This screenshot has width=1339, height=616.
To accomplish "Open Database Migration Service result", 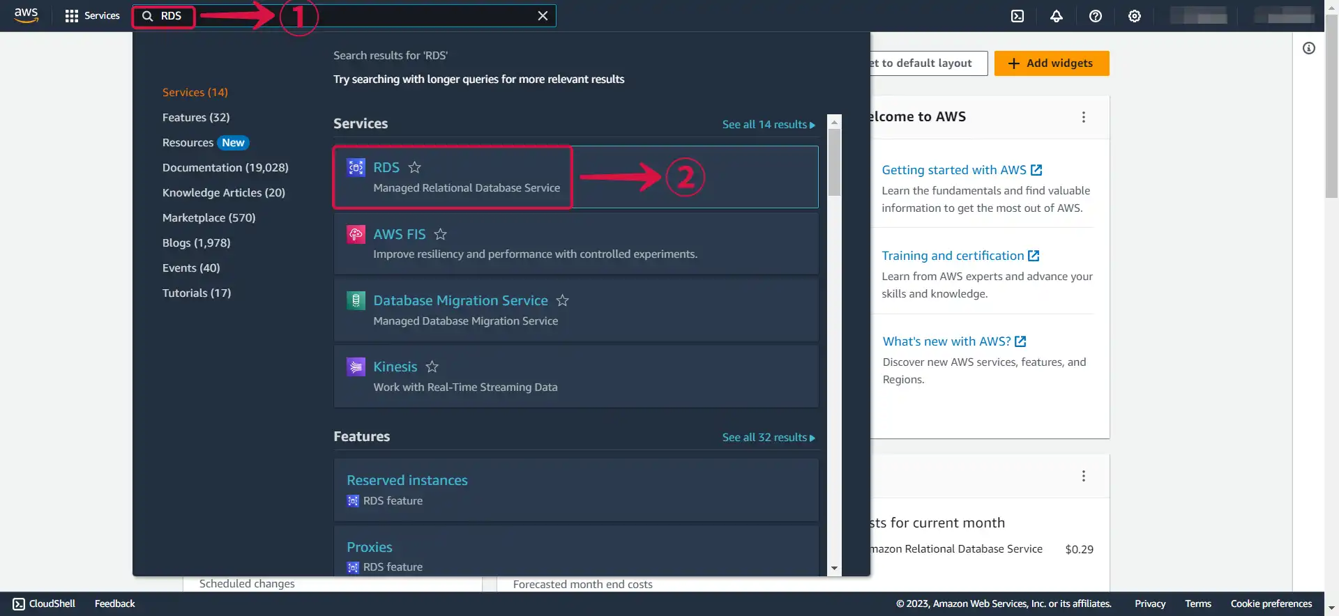I will [x=460, y=300].
